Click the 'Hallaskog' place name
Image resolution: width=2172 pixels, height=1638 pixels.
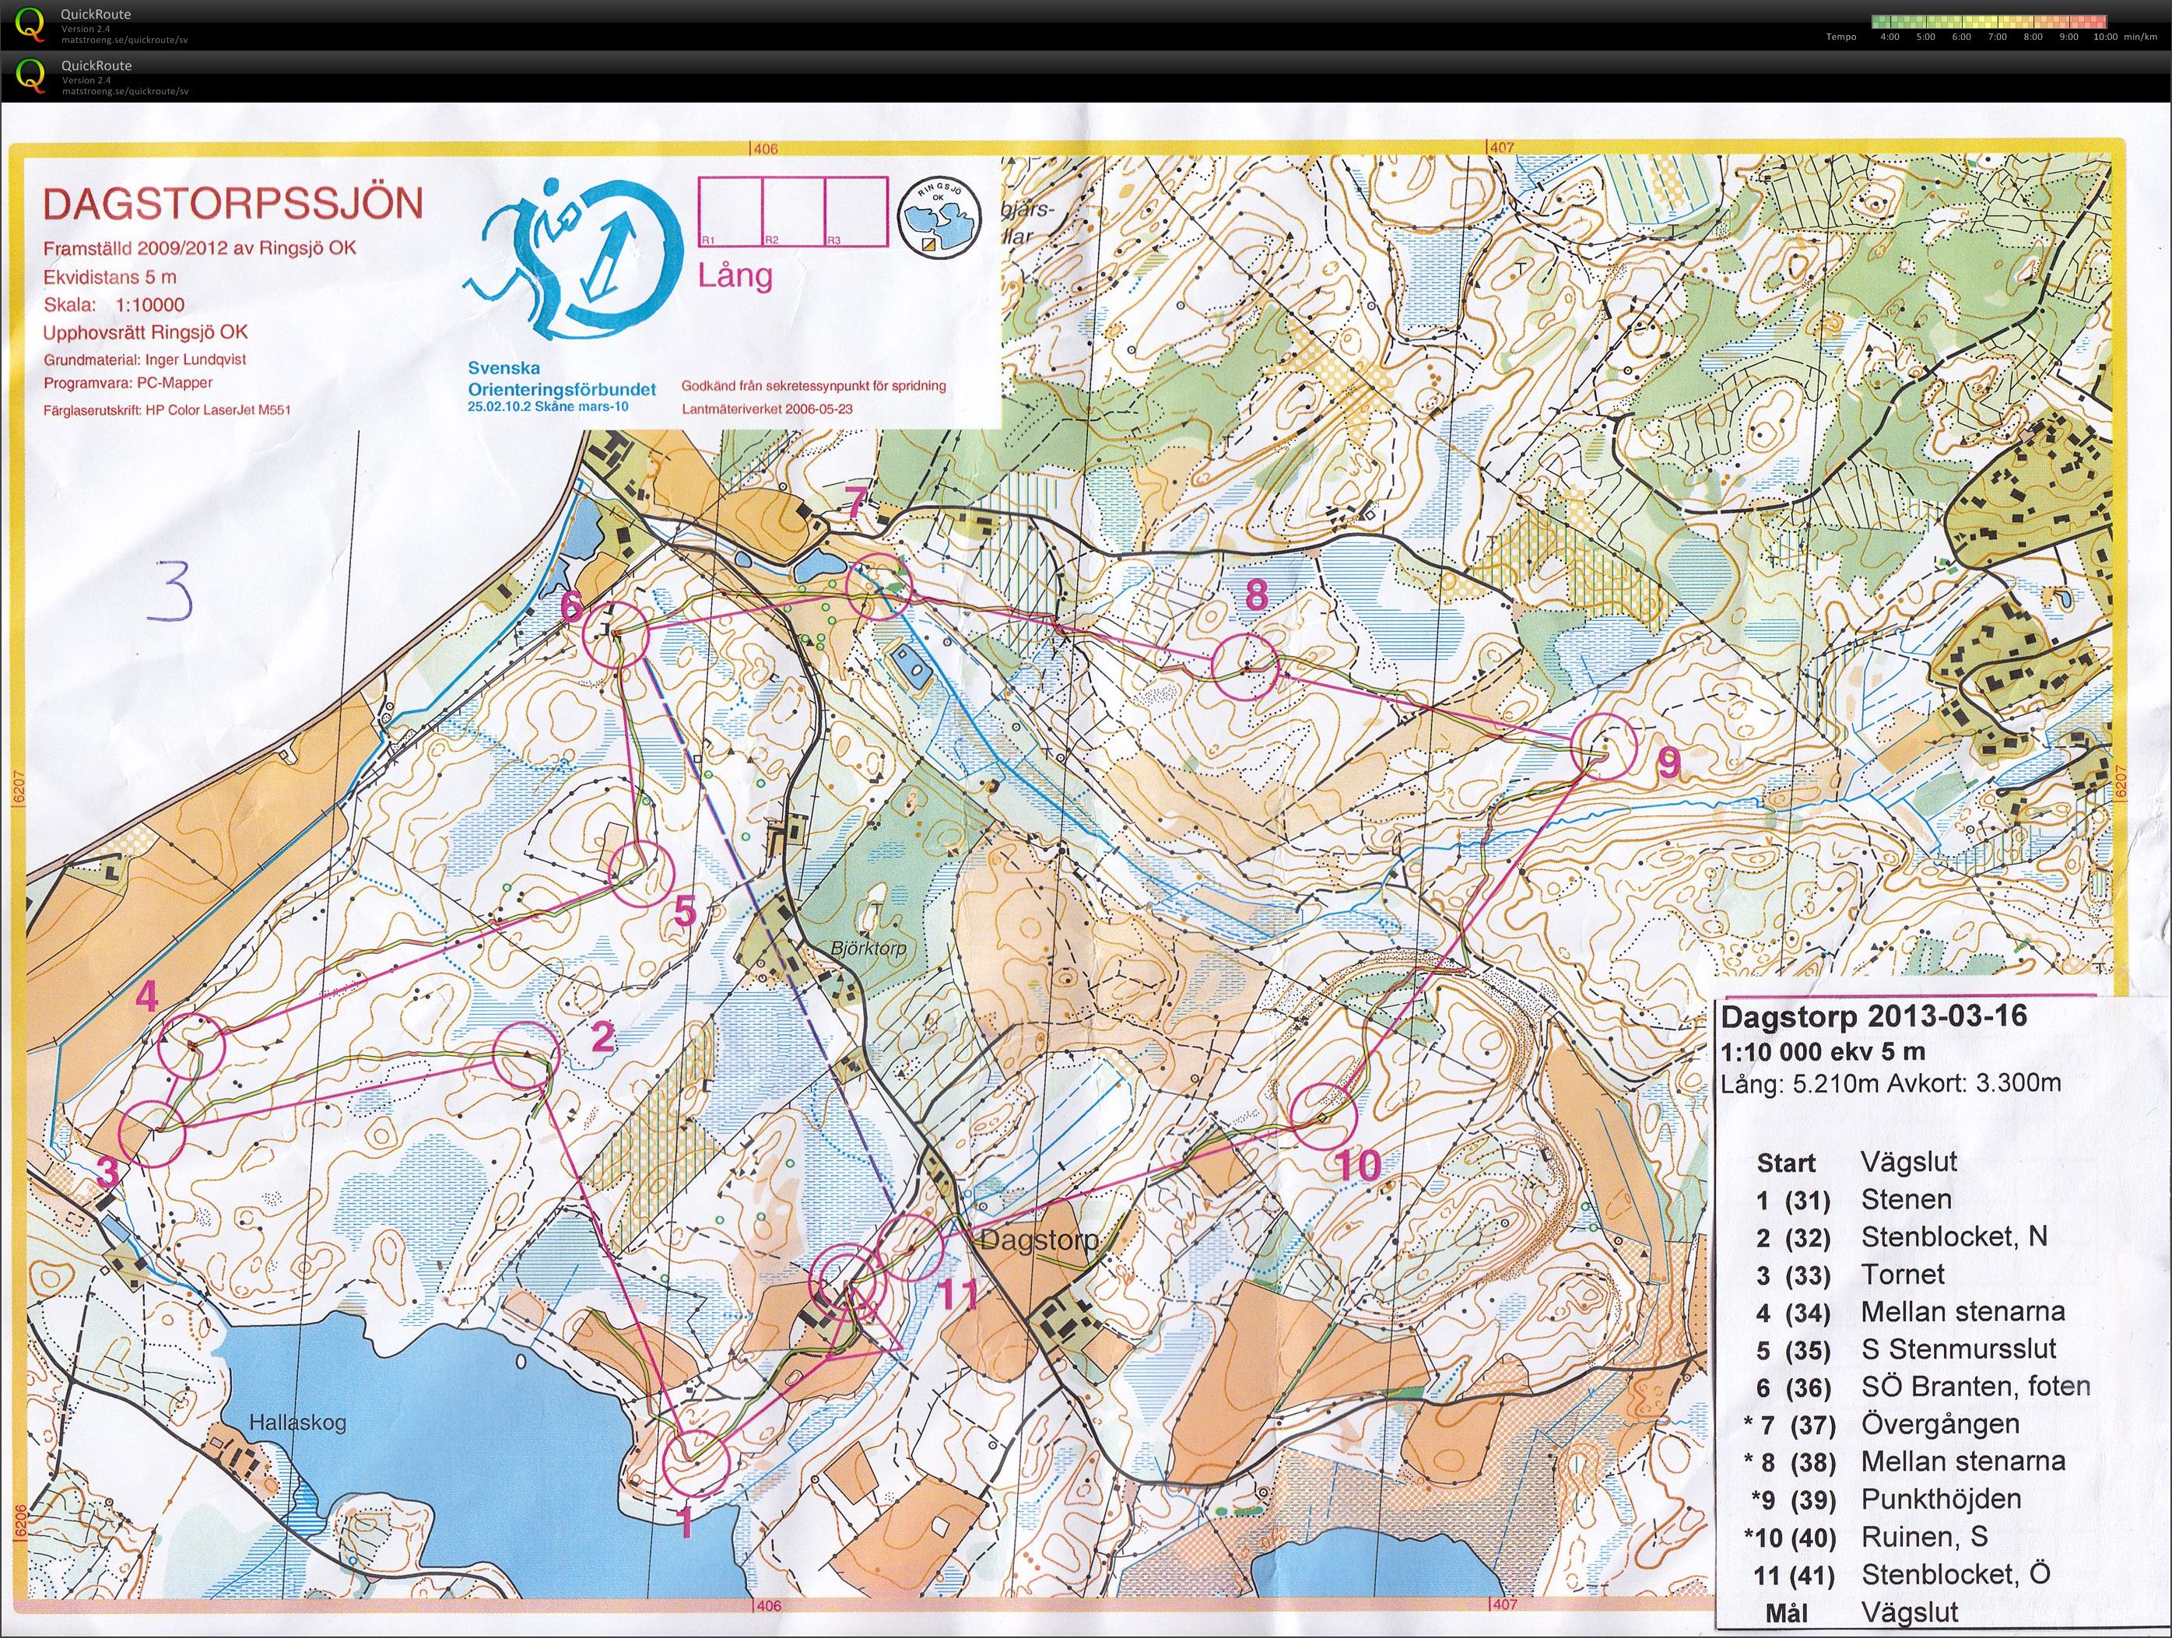[x=297, y=1423]
